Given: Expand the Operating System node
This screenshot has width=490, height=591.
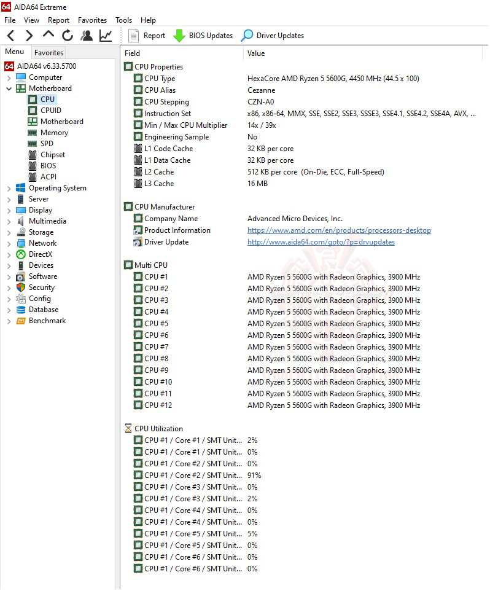Looking at the screenshot, I should [9, 188].
